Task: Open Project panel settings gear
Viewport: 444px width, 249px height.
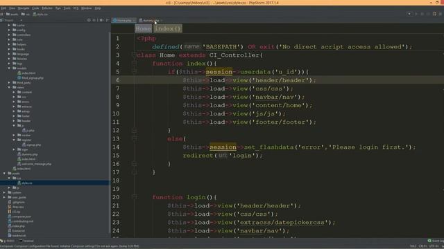Action: (x=101, y=20)
